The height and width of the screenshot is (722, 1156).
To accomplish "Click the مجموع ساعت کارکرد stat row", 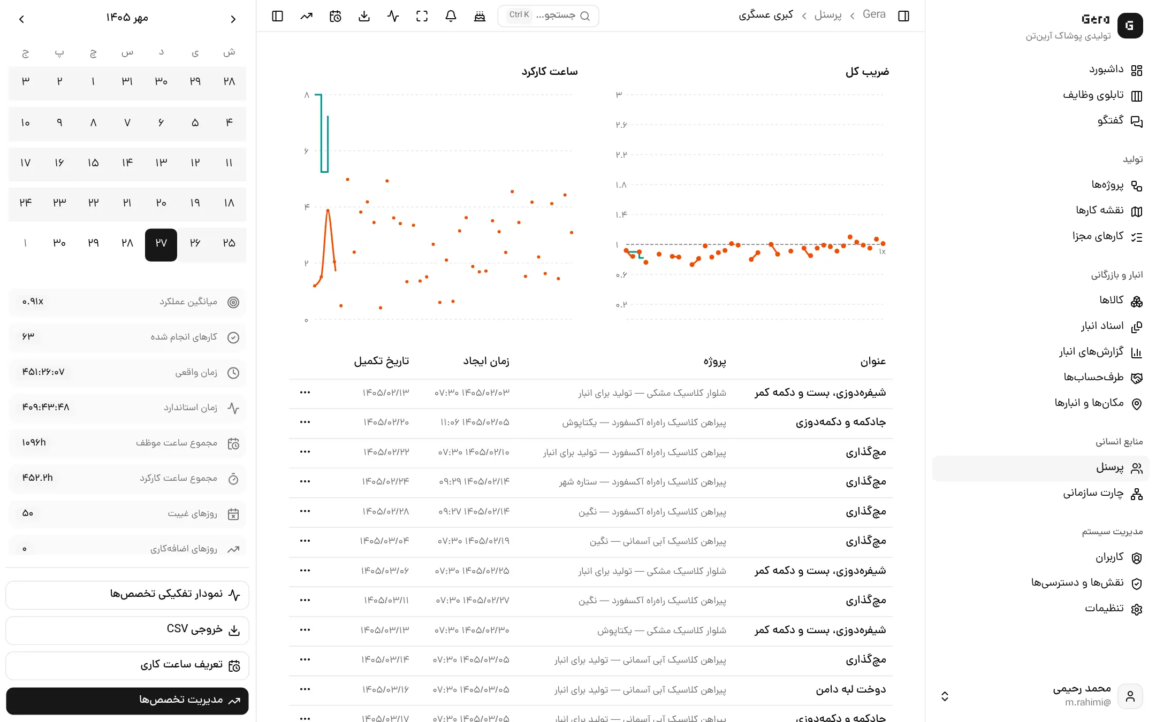I will (127, 478).
